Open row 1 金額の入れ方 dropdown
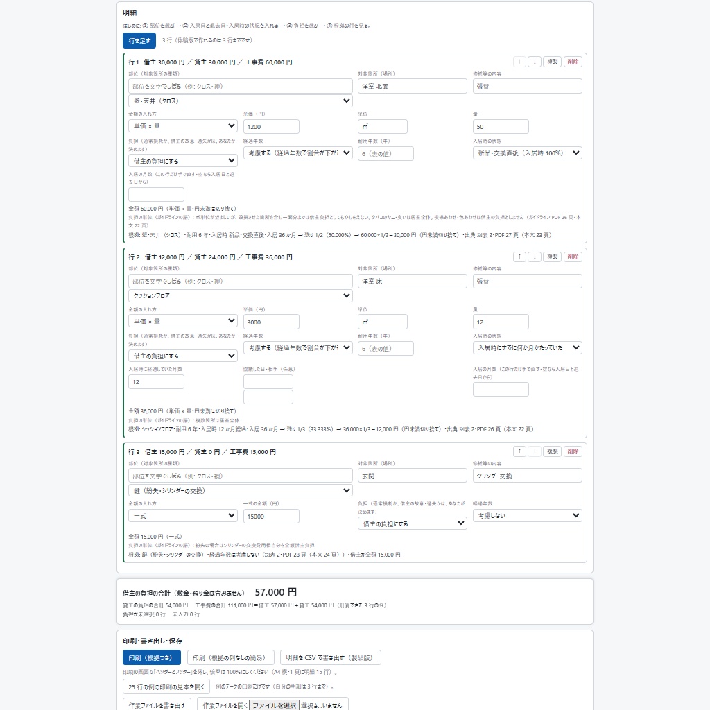710x710 pixels. tap(183, 126)
